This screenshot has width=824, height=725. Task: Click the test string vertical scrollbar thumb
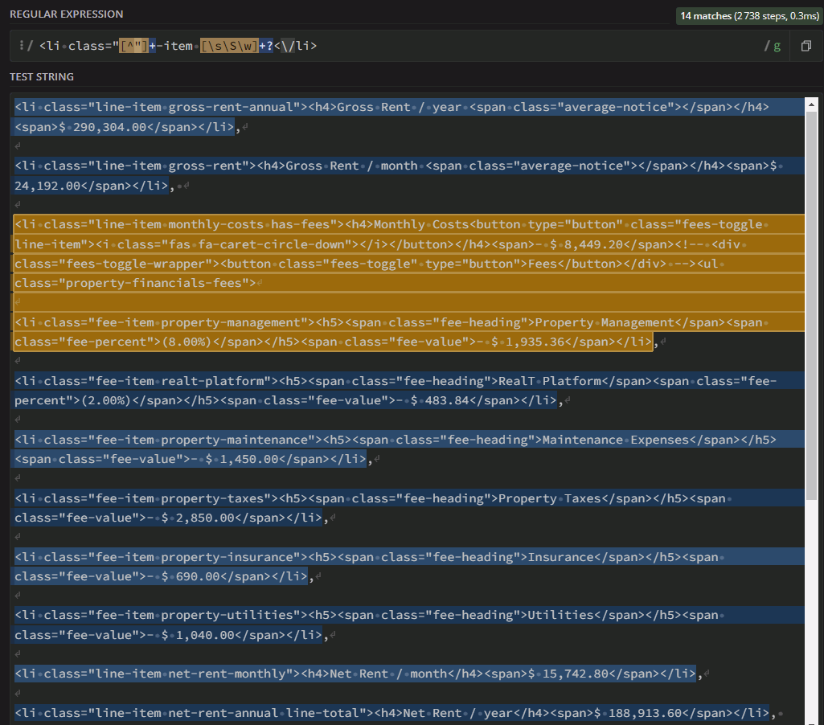click(812, 305)
